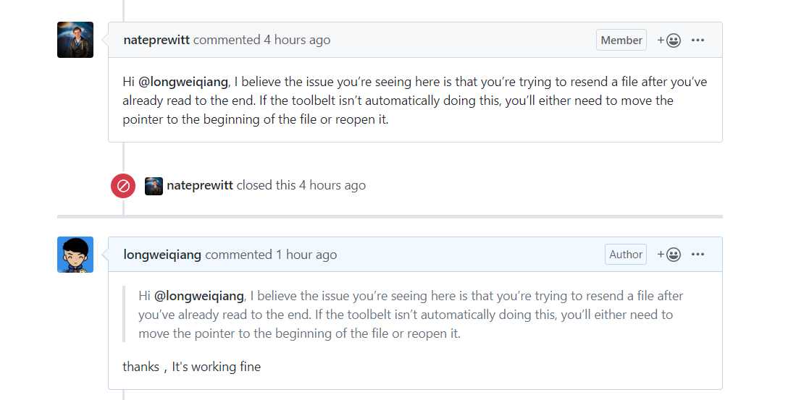Add reaction to nateprewitt's comment
This screenshot has width=796, height=400.
[x=669, y=41]
